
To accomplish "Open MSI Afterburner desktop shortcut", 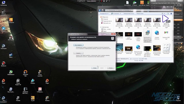I will coord(11,73).
